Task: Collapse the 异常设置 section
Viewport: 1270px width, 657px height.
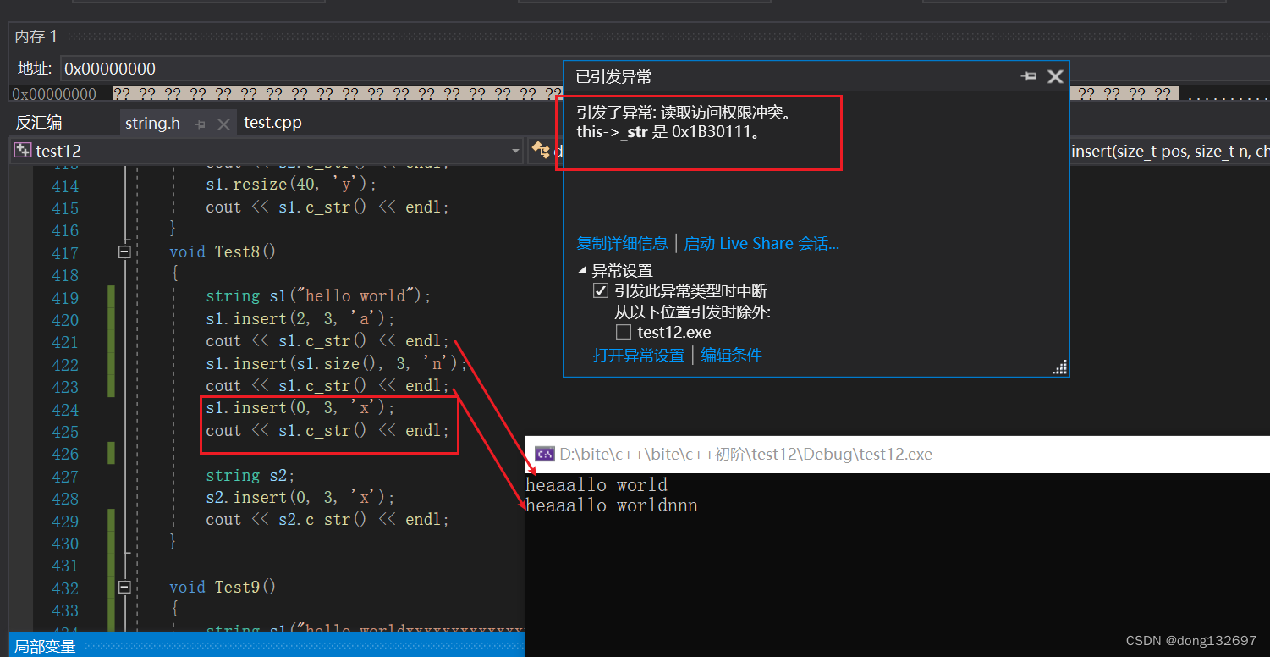Action: click(x=582, y=271)
